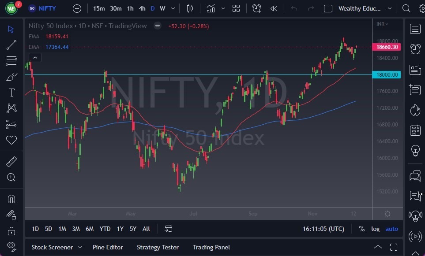425x256 pixels.
Task: Open Bar Replay with rewind icon
Action: point(274,8)
